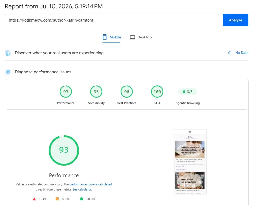Open the Agentic Browsing 3/3 badge

(x=188, y=92)
